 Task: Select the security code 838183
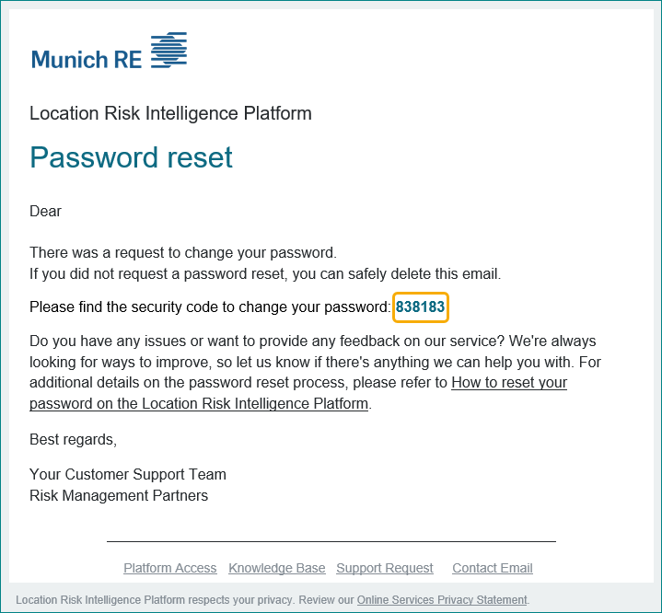420,306
